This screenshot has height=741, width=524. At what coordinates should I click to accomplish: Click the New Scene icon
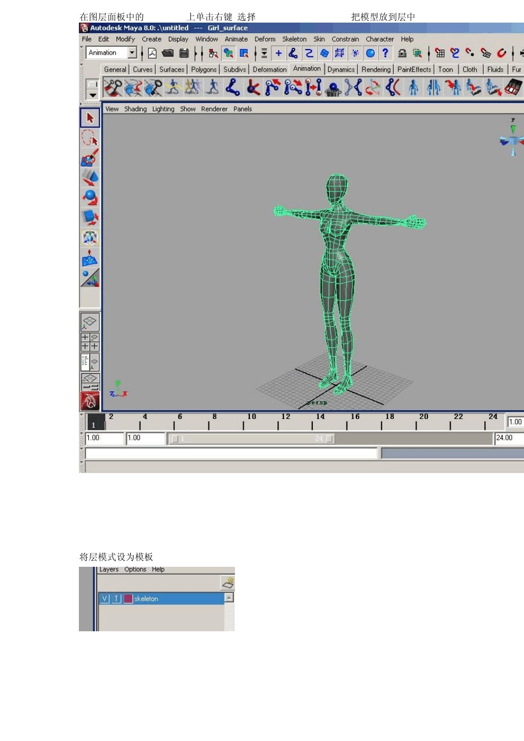click(x=152, y=53)
